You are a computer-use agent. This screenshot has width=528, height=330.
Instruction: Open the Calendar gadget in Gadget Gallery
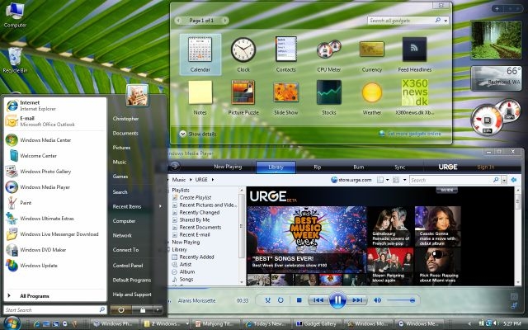pyautogui.click(x=200, y=54)
